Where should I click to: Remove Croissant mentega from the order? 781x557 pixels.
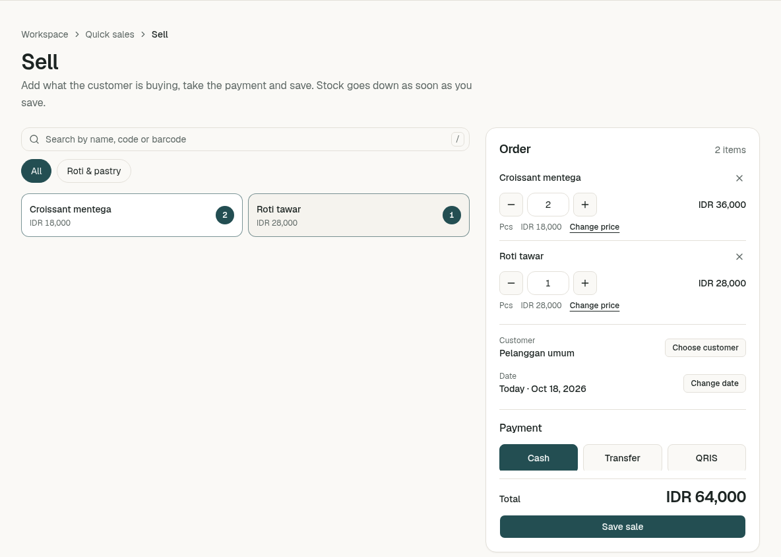point(739,178)
